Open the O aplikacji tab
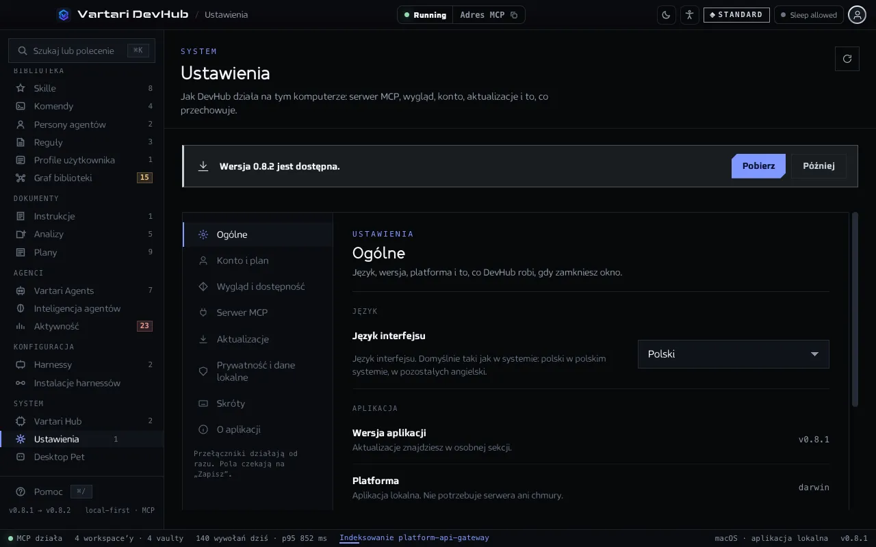The height and width of the screenshot is (547, 876). [x=257, y=429]
